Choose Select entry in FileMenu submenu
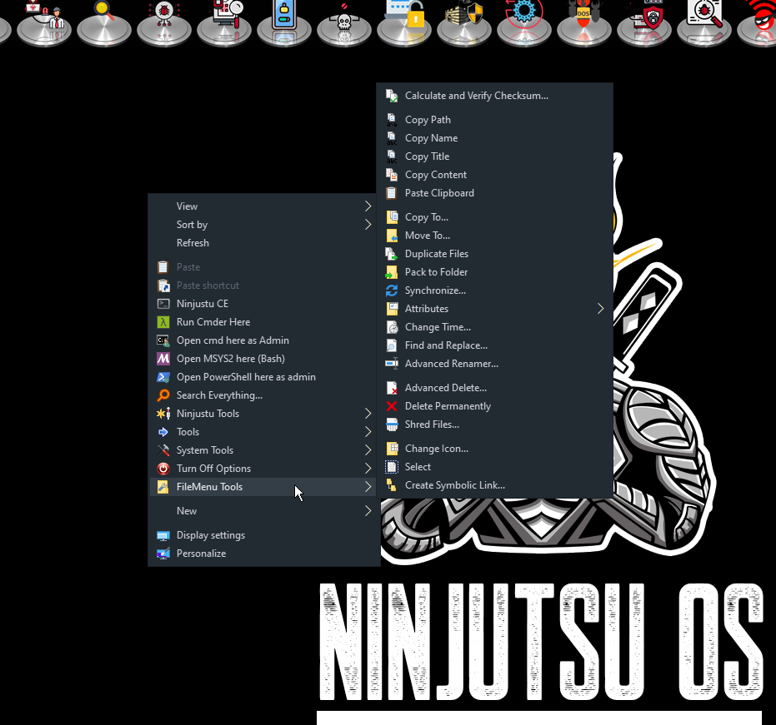Screen dimensions: 776x725 pos(494,466)
